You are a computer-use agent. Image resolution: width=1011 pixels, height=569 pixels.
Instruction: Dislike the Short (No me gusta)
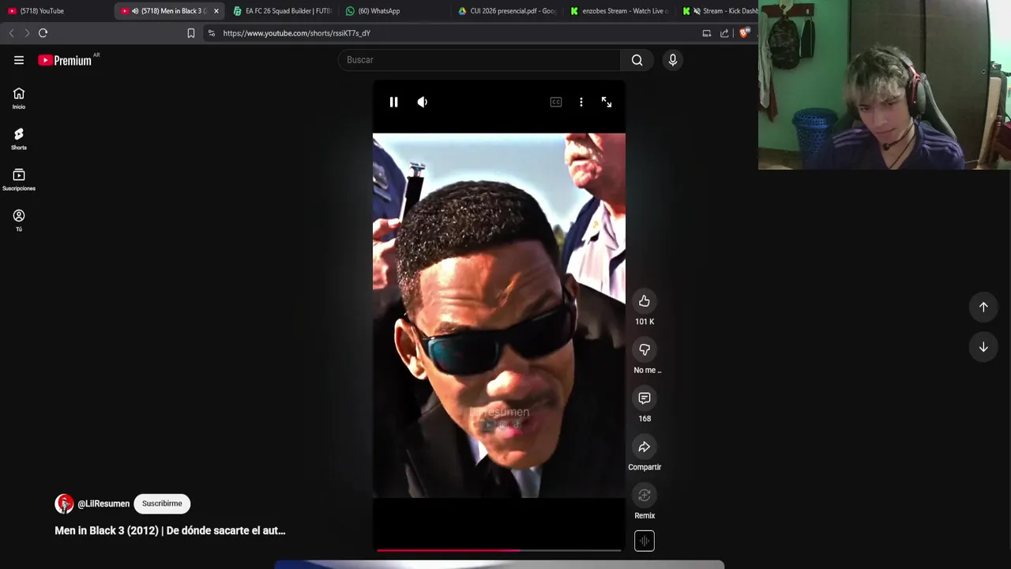(645, 349)
